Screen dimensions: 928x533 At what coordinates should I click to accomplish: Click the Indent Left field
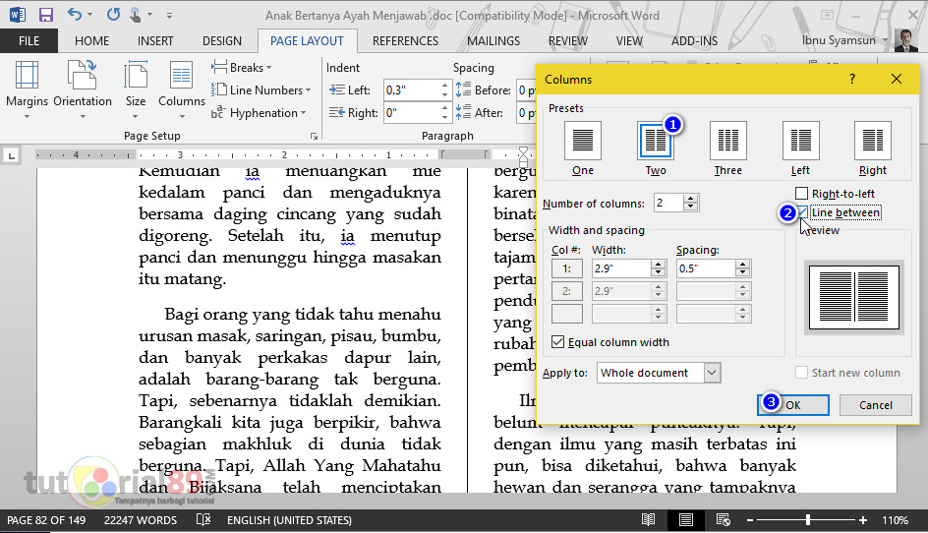pyautogui.click(x=412, y=90)
